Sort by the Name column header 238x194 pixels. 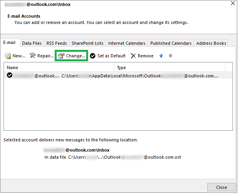click(x=59, y=68)
